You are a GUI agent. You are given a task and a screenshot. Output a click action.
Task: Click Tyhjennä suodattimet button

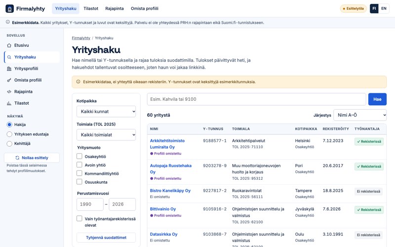coord(106,238)
